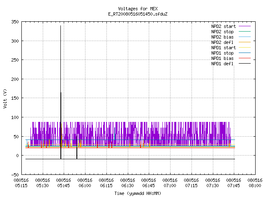Click the x-axis tick label 080516 06:00
The height and width of the screenshot is (197, 263).
pos(85,183)
